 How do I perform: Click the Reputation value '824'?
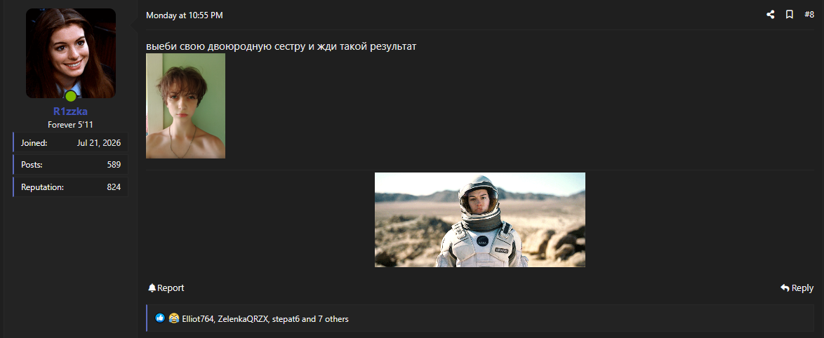[114, 187]
